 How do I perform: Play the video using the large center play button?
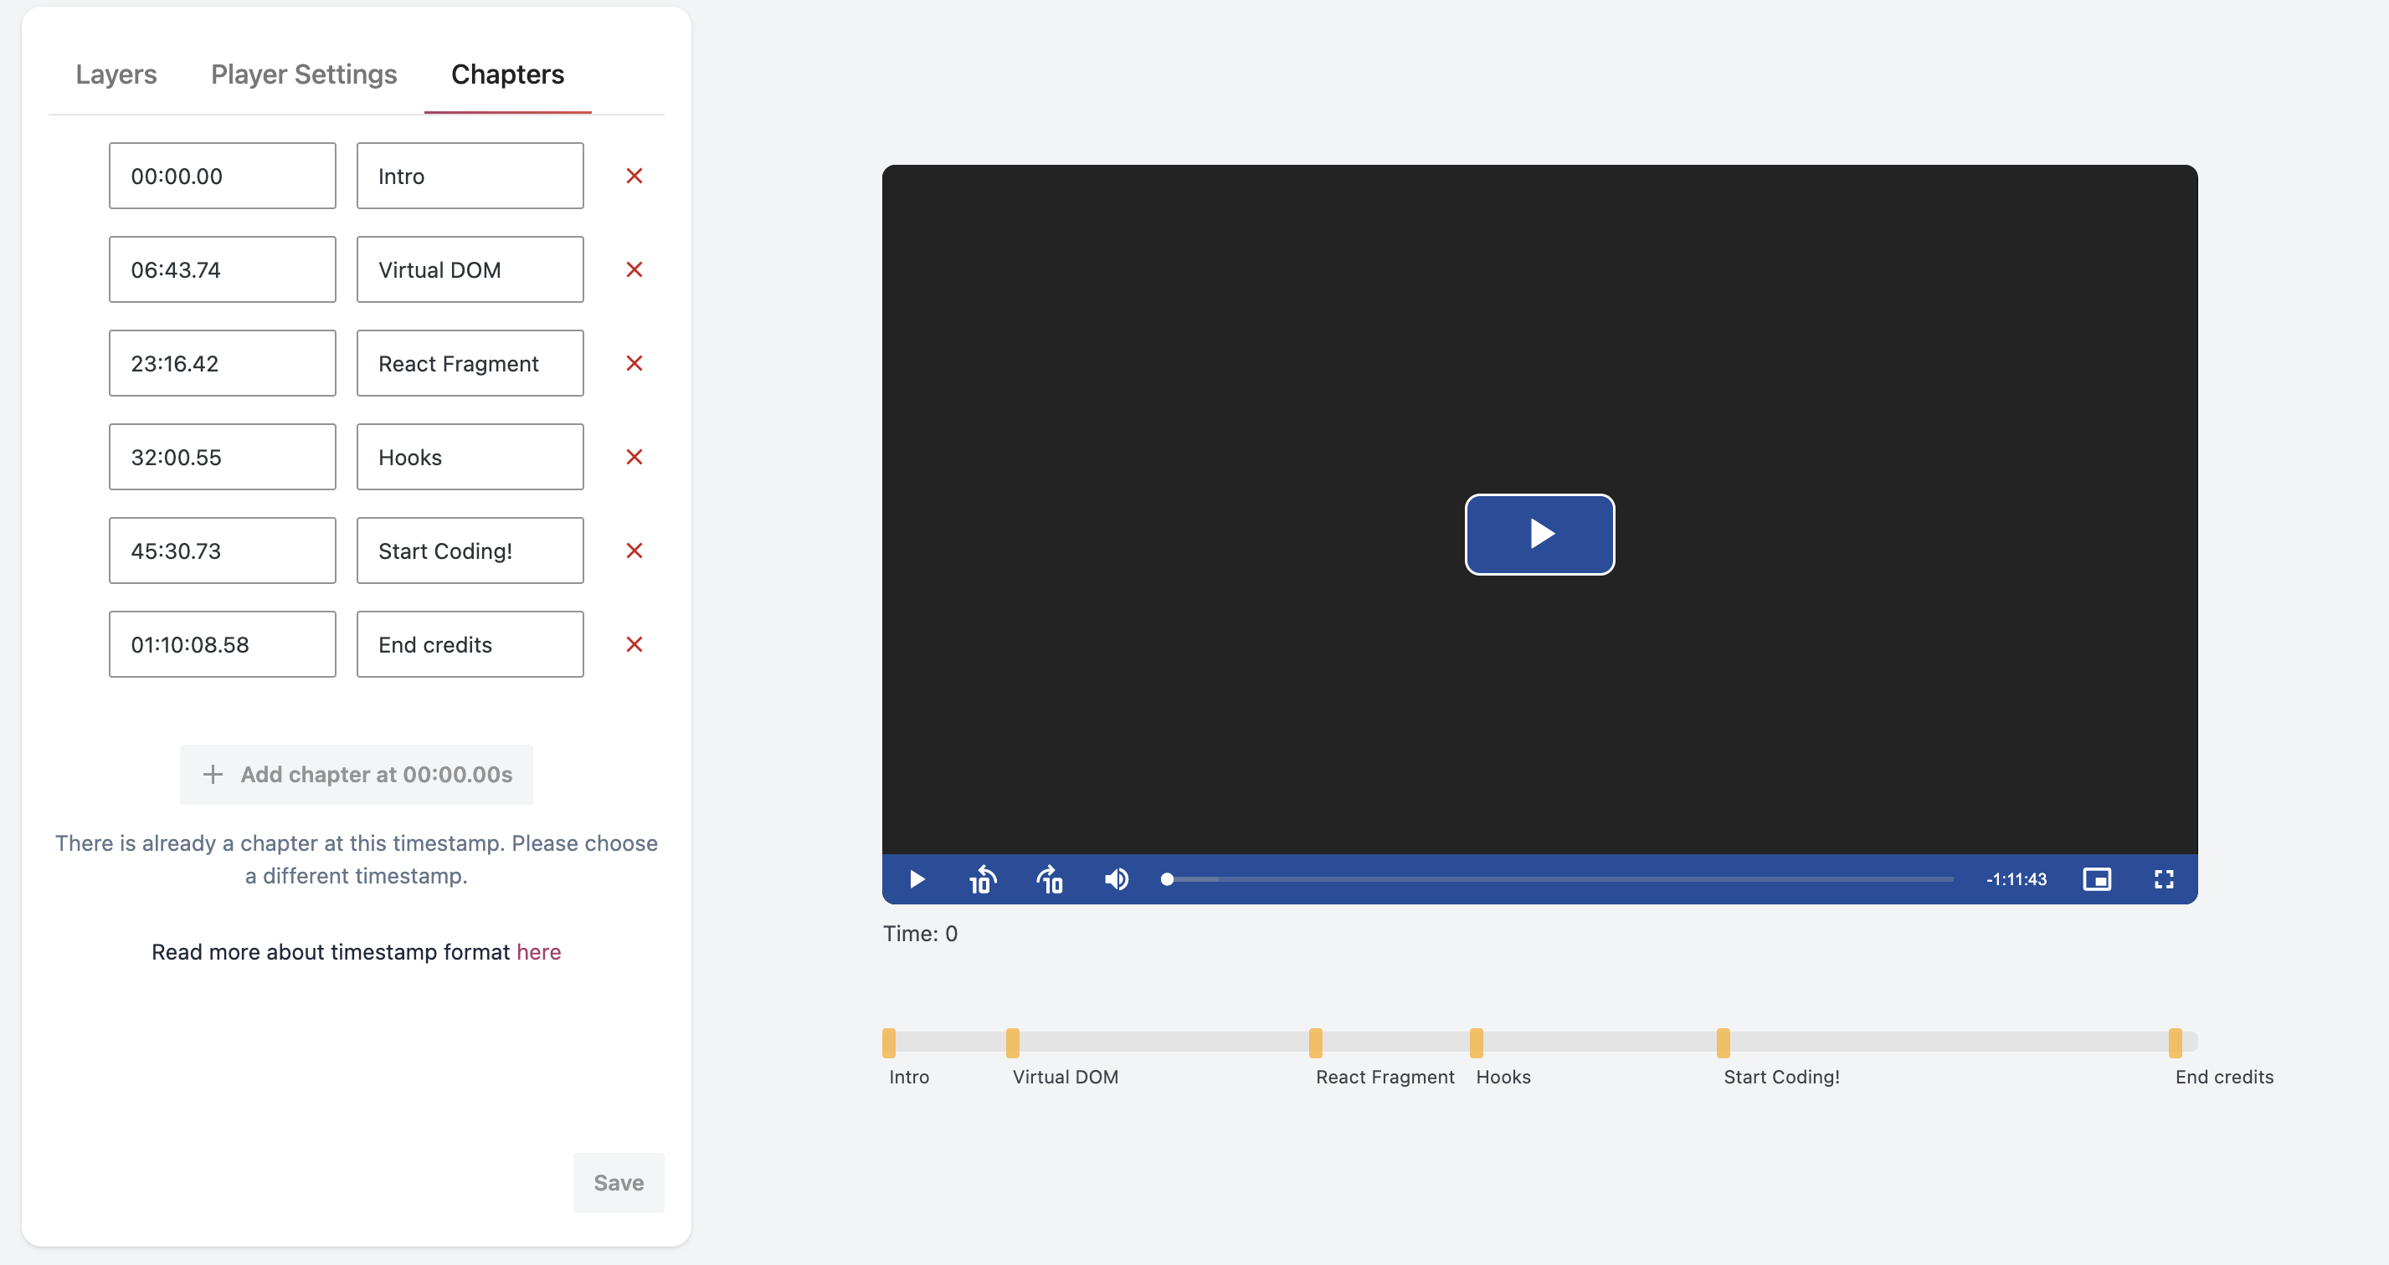[x=1538, y=535]
